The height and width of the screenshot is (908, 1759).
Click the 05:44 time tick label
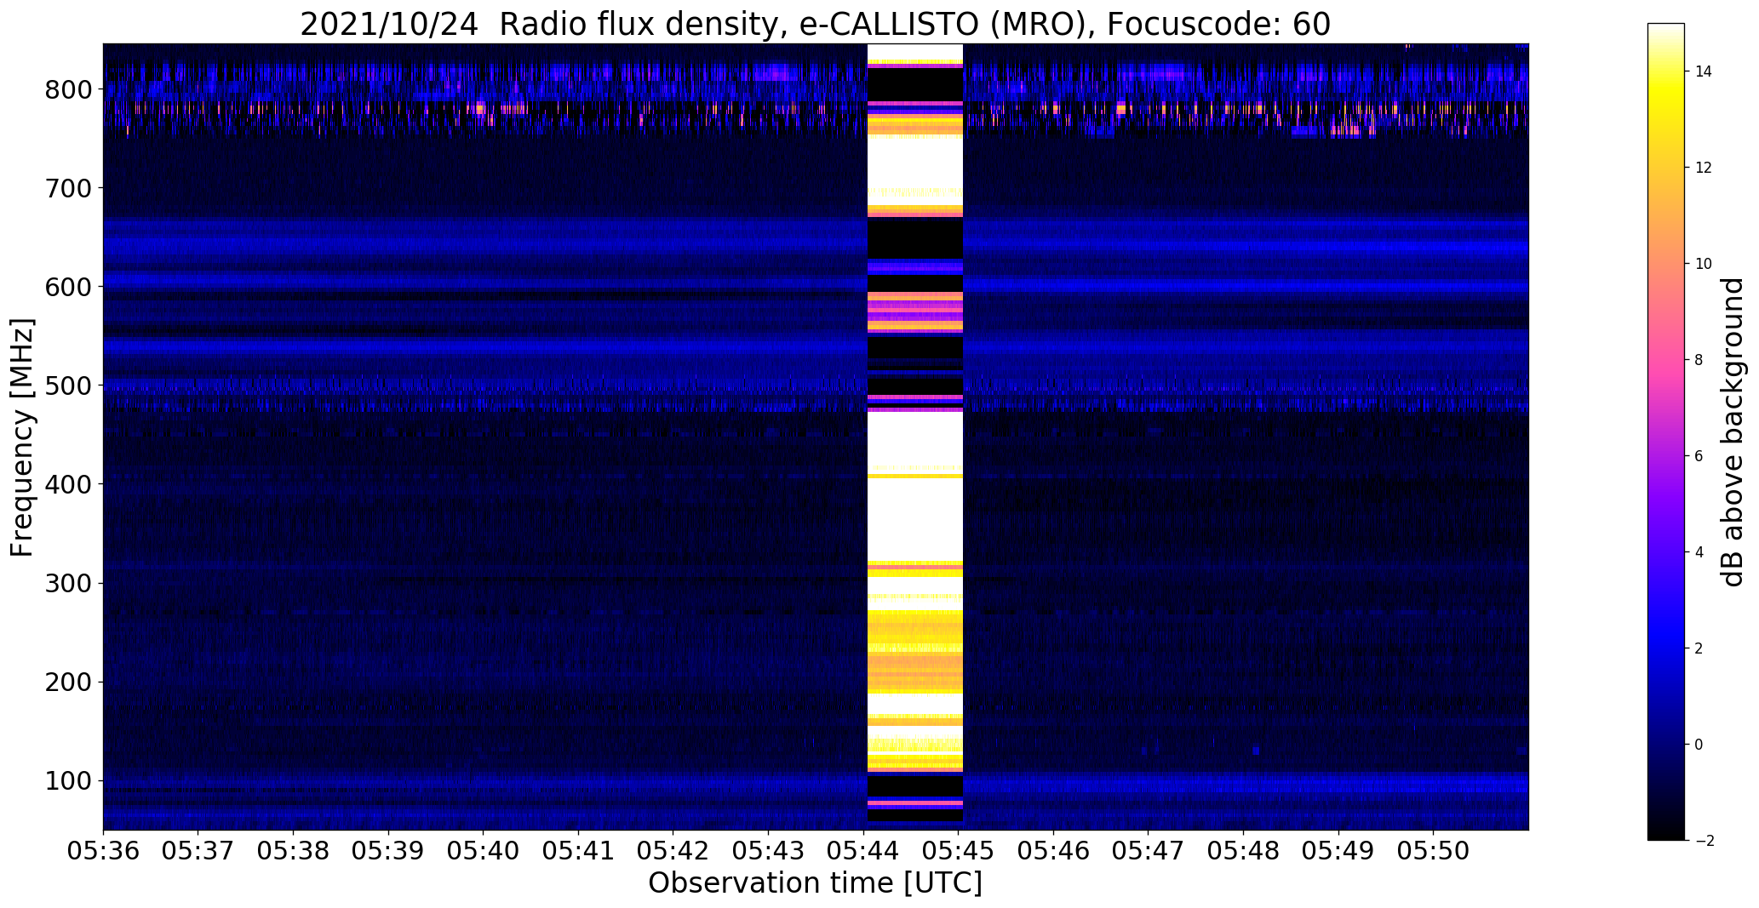coord(863,852)
